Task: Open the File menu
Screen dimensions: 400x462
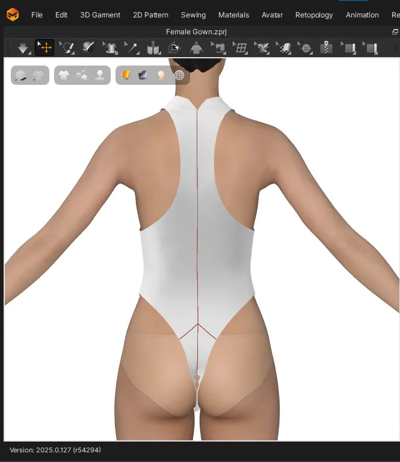Action: (37, 14)
